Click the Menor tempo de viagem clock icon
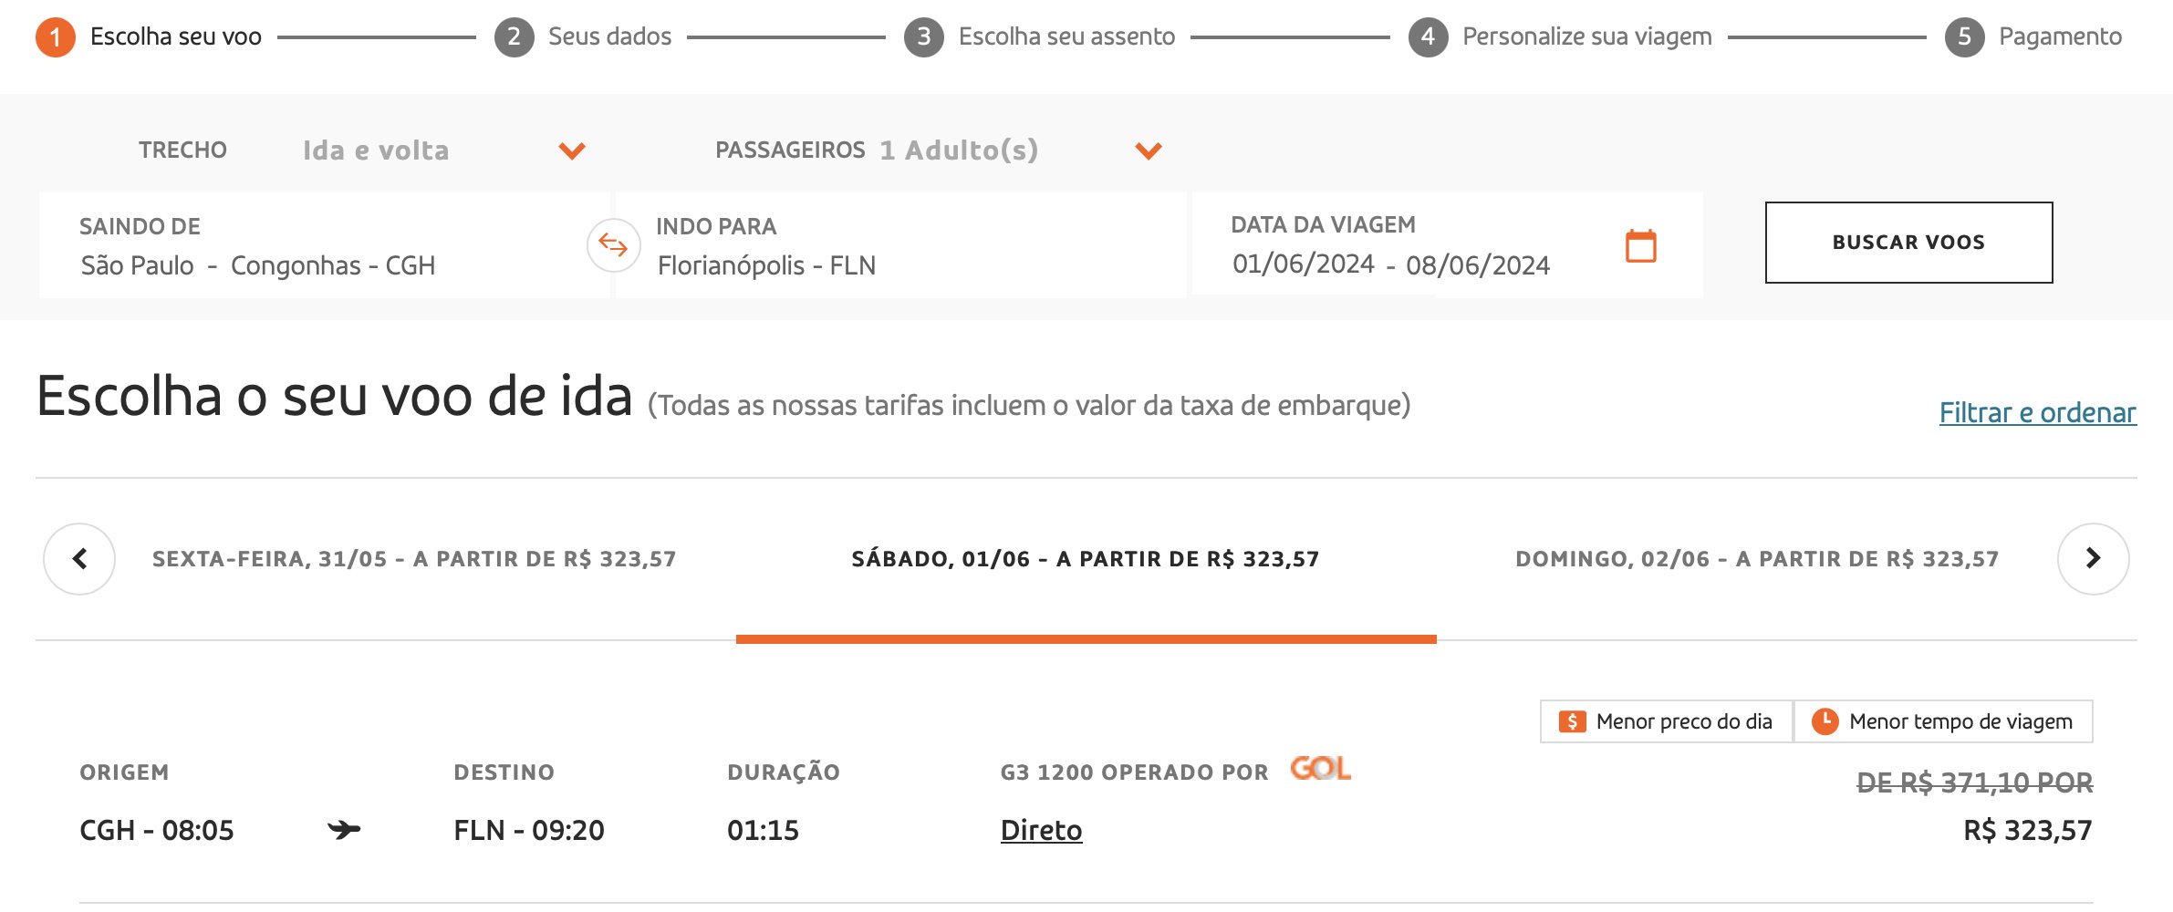This screenshot has height=912, width=2173. 1825,720
